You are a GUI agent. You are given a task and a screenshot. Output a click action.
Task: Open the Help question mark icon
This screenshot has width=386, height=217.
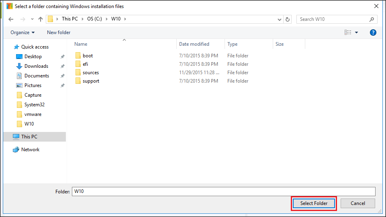[373, 32]
